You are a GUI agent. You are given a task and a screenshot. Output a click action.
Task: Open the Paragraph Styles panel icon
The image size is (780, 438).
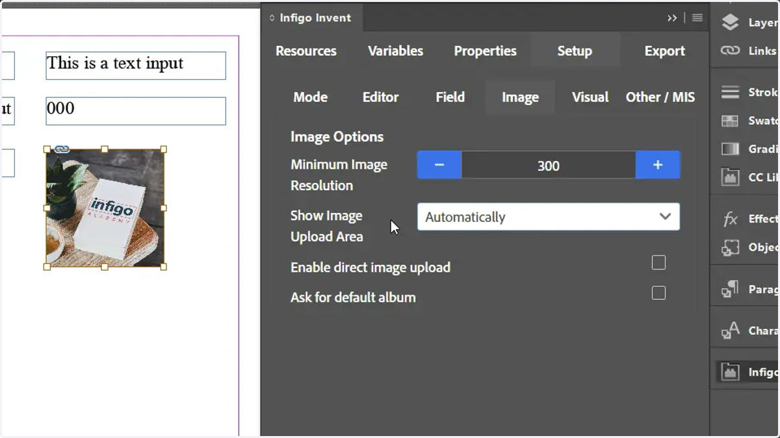731,289
